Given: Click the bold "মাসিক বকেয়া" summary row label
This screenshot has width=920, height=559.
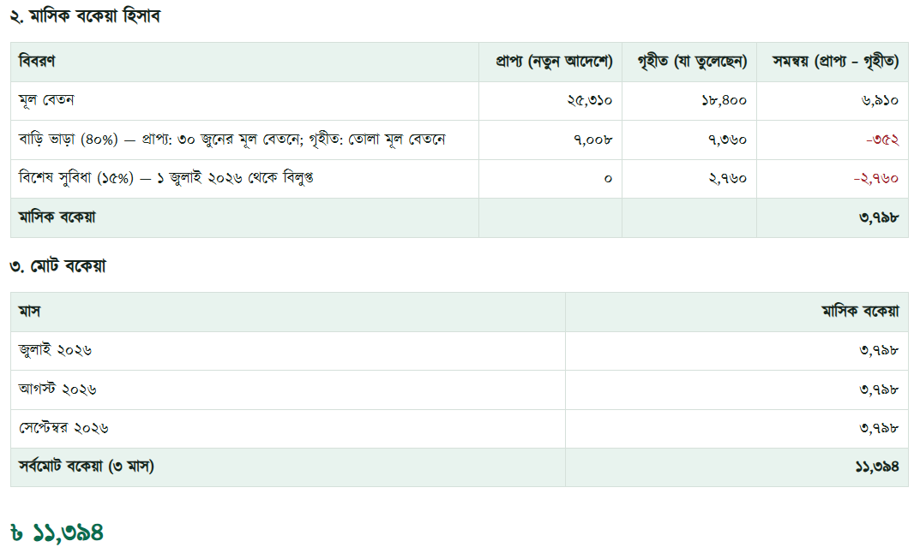Looking at the screenshot, I should (57, 217).
